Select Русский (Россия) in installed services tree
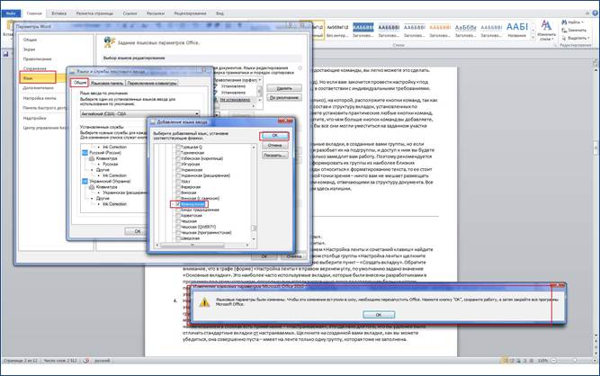The width and height of the screenshot is (600, 376). pyautogui.click(x=105, y=153)
